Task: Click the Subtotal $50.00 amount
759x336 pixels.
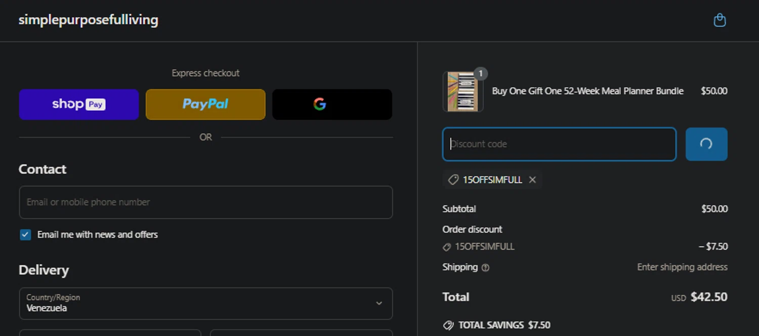Action: click(x=714, y=209)
